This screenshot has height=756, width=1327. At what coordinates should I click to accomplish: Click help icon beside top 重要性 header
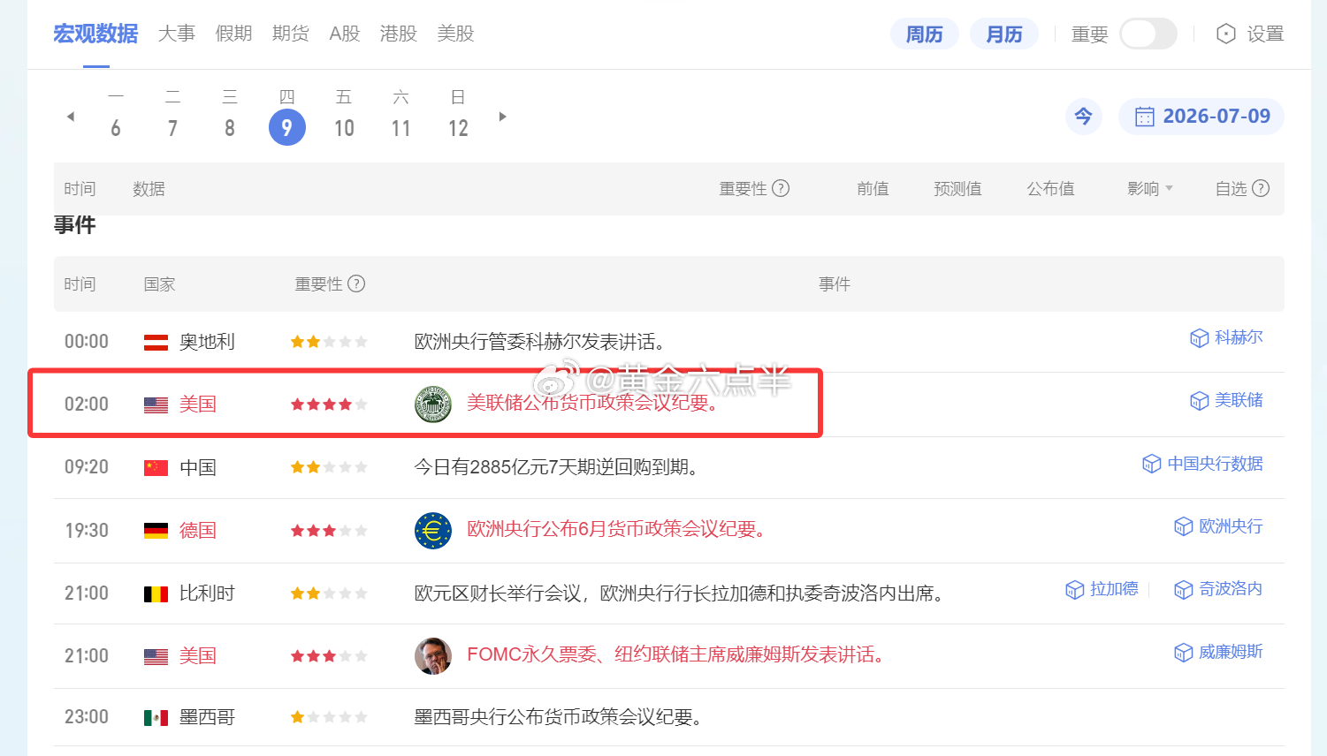(x=781, y=188)
